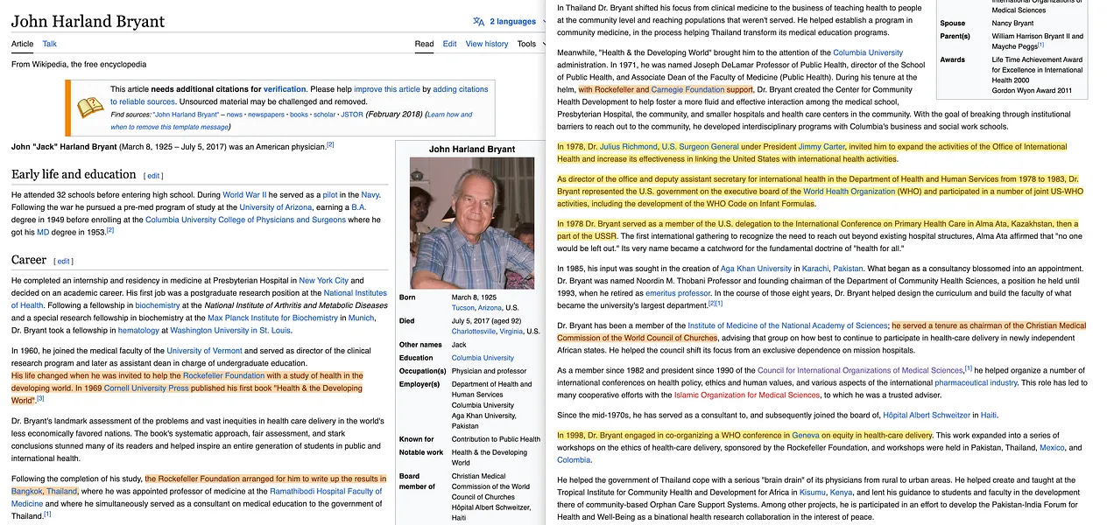
Task: Open the Bangkok link
Action: coord(26,491)
